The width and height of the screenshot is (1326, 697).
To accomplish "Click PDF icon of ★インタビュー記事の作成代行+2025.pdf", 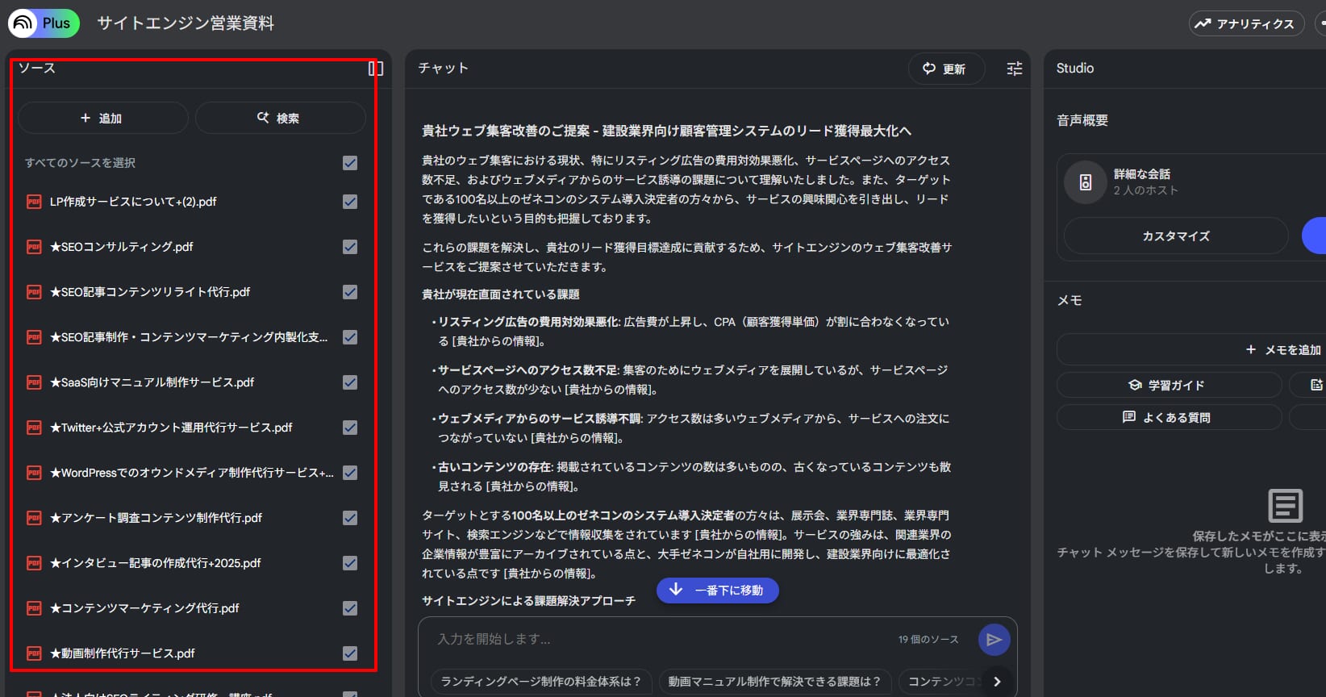I will (x=34, y=563).
